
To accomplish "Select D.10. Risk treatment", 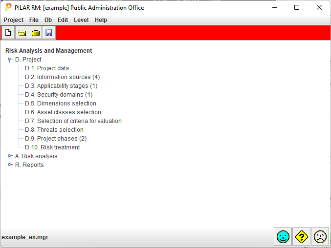I will pyautogui.click(x=52, y=147).
